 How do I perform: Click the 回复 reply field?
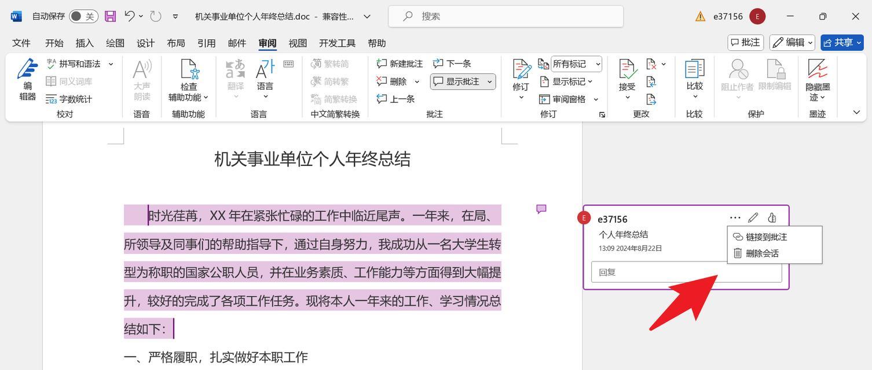coord(686,272)
